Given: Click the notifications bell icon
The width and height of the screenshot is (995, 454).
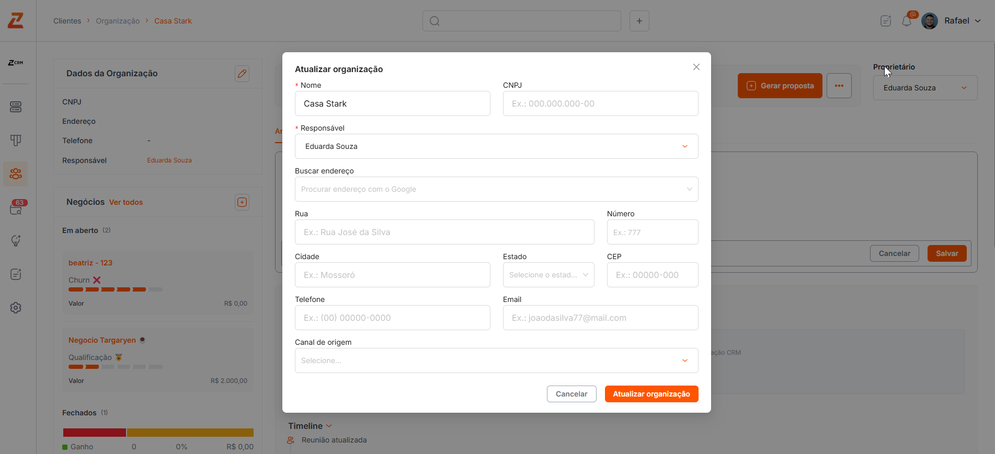Looking at the screenshot, I should click(907, 21).
